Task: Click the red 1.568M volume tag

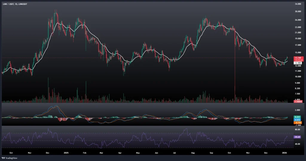Action: click(298, 102)
